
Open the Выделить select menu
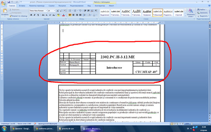[x=203, y=16]
